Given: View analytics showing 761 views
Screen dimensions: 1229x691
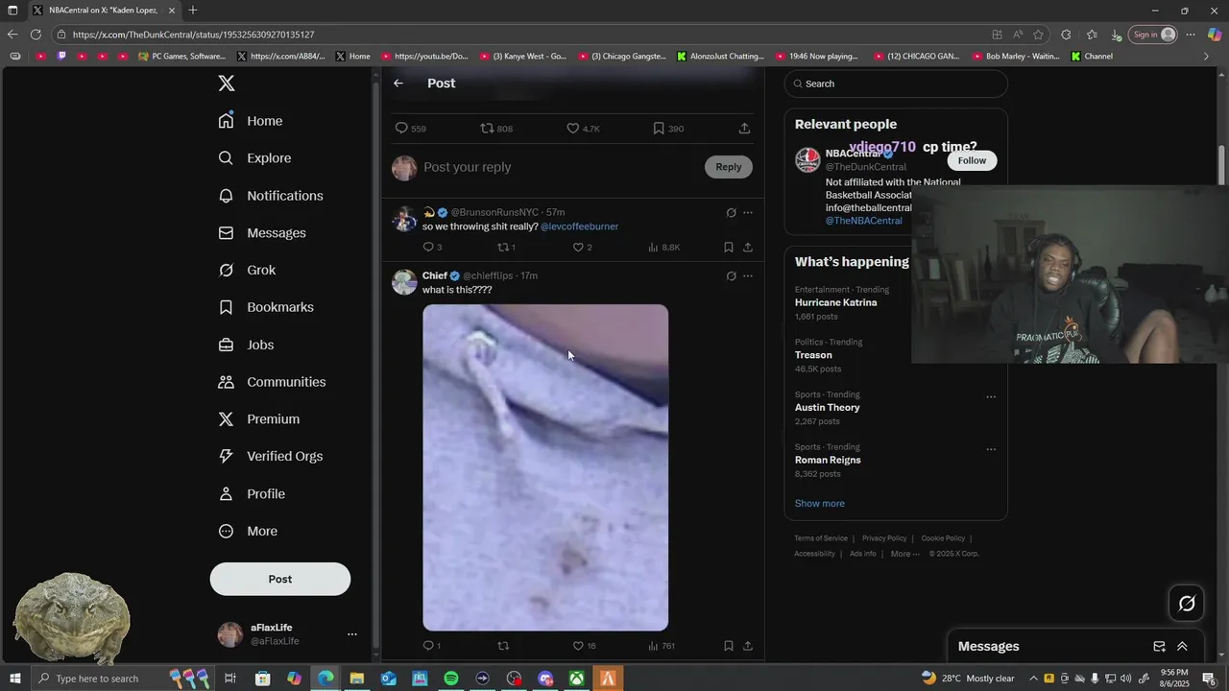Looking at the screenshot, I should (662, 646).
